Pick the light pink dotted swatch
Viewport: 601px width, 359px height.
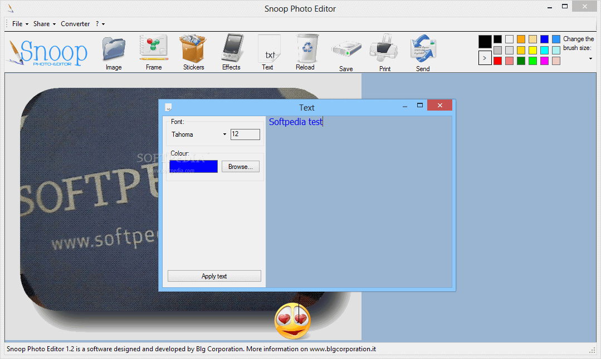(x=556, y=61)
